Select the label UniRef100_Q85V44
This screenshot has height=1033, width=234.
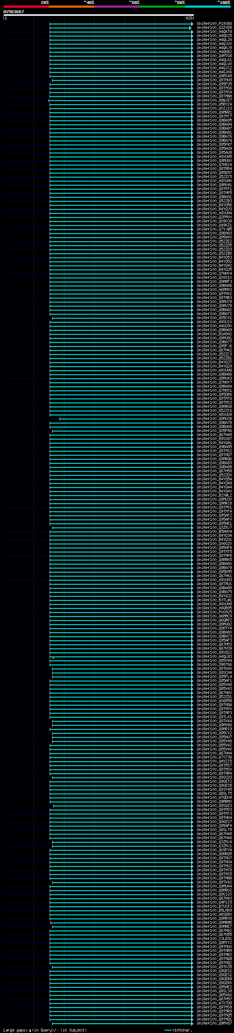point(214,661)
